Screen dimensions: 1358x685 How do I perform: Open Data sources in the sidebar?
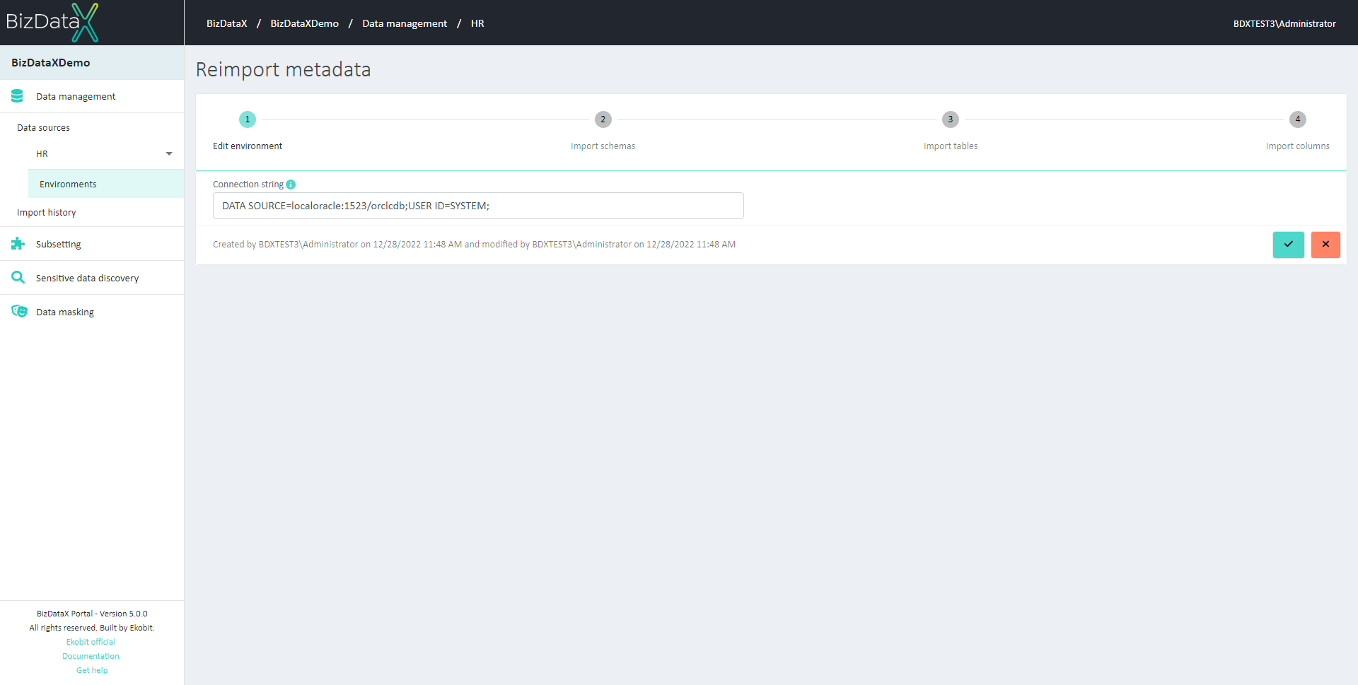tap(43, 128)
